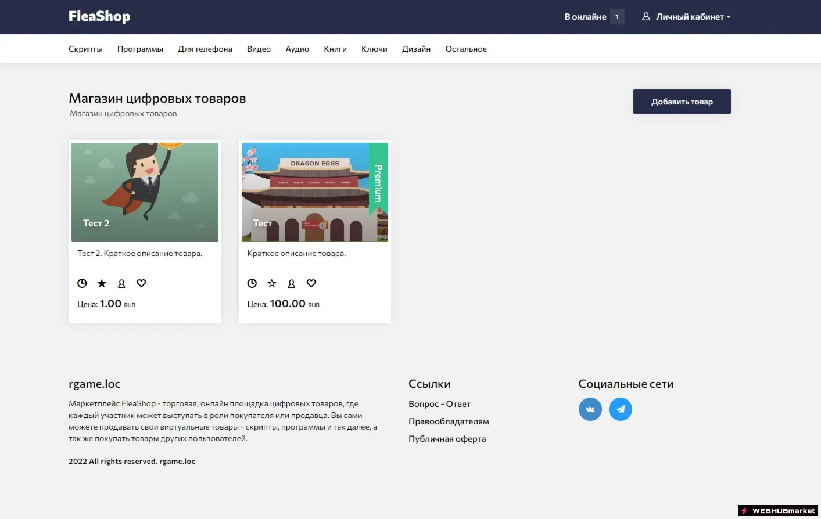Click the В онлайне counter badge
Screen dimensions: 821x519
tap(617, 17)
